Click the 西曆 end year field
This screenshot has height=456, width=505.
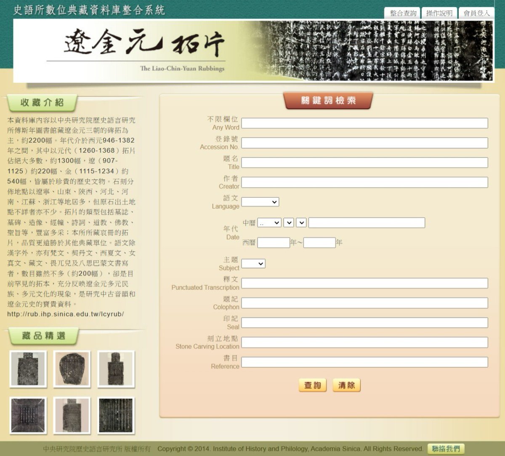tap(319, 243)
